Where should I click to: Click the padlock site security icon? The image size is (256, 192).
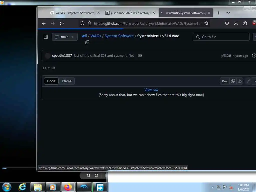click(x=89, y=23)
